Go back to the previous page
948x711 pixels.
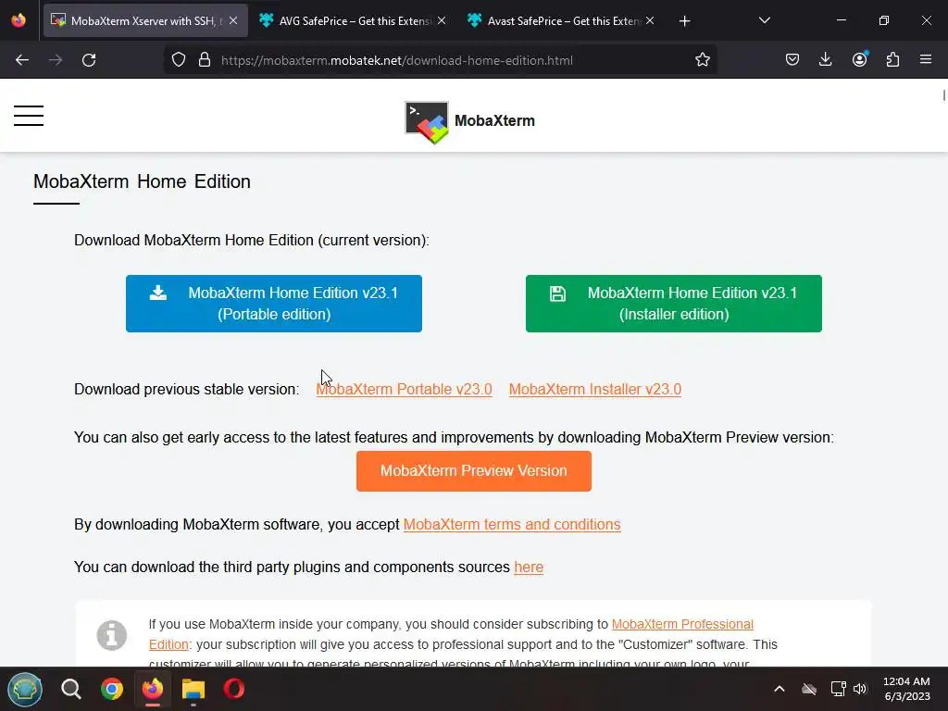point(22,60)
